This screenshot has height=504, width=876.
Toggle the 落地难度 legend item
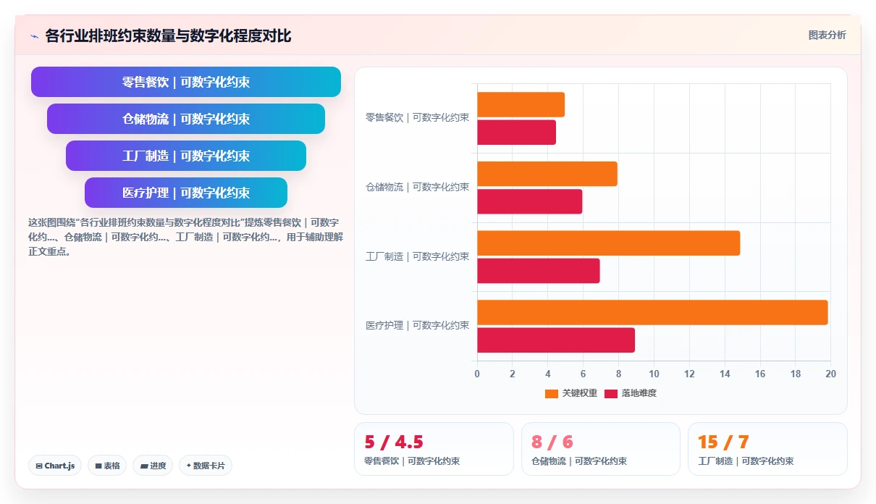pos(631,393)
